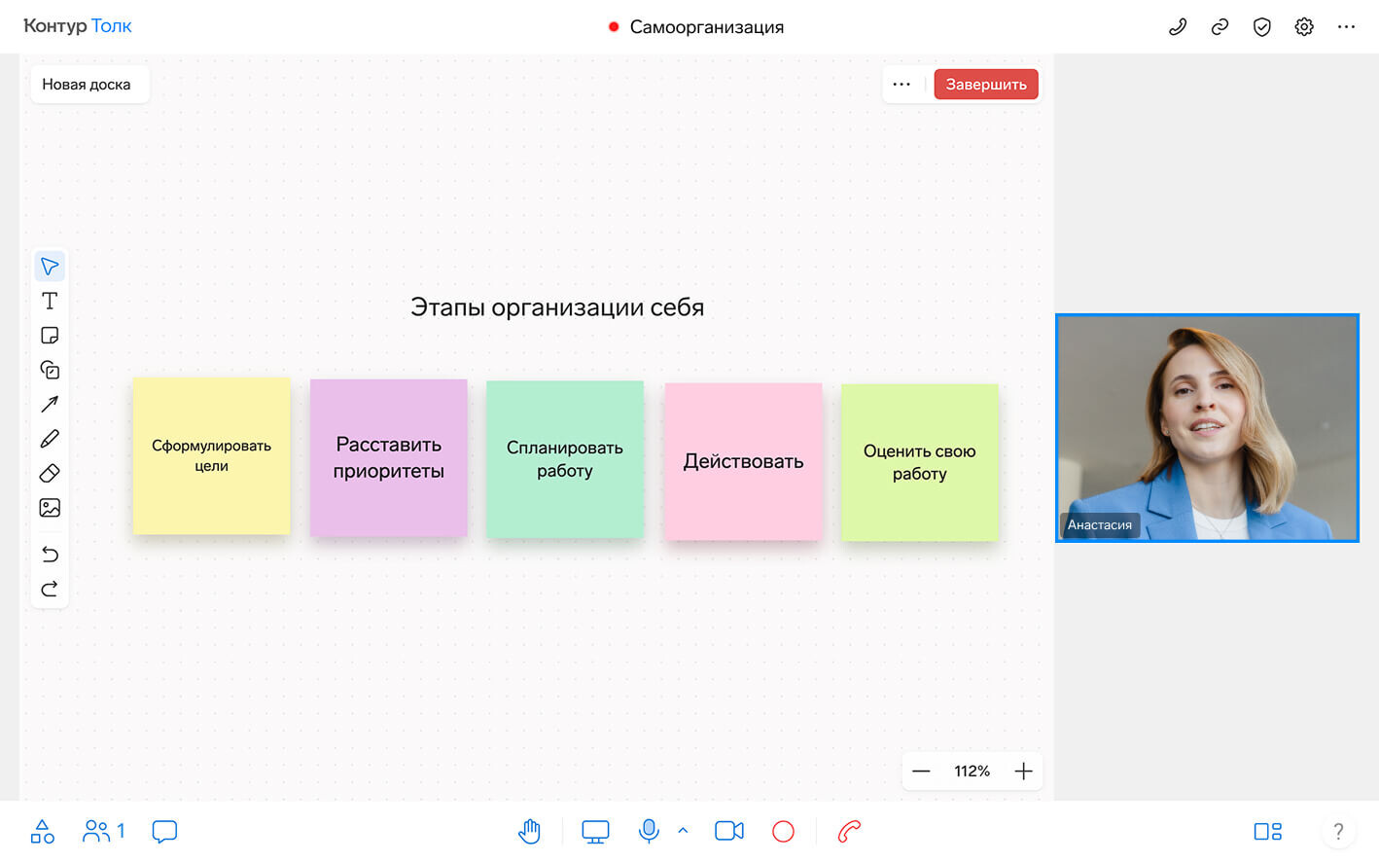Open the header three-dots menu
This screenshot has width=1379, height=862.
(x=1346, y=27)
